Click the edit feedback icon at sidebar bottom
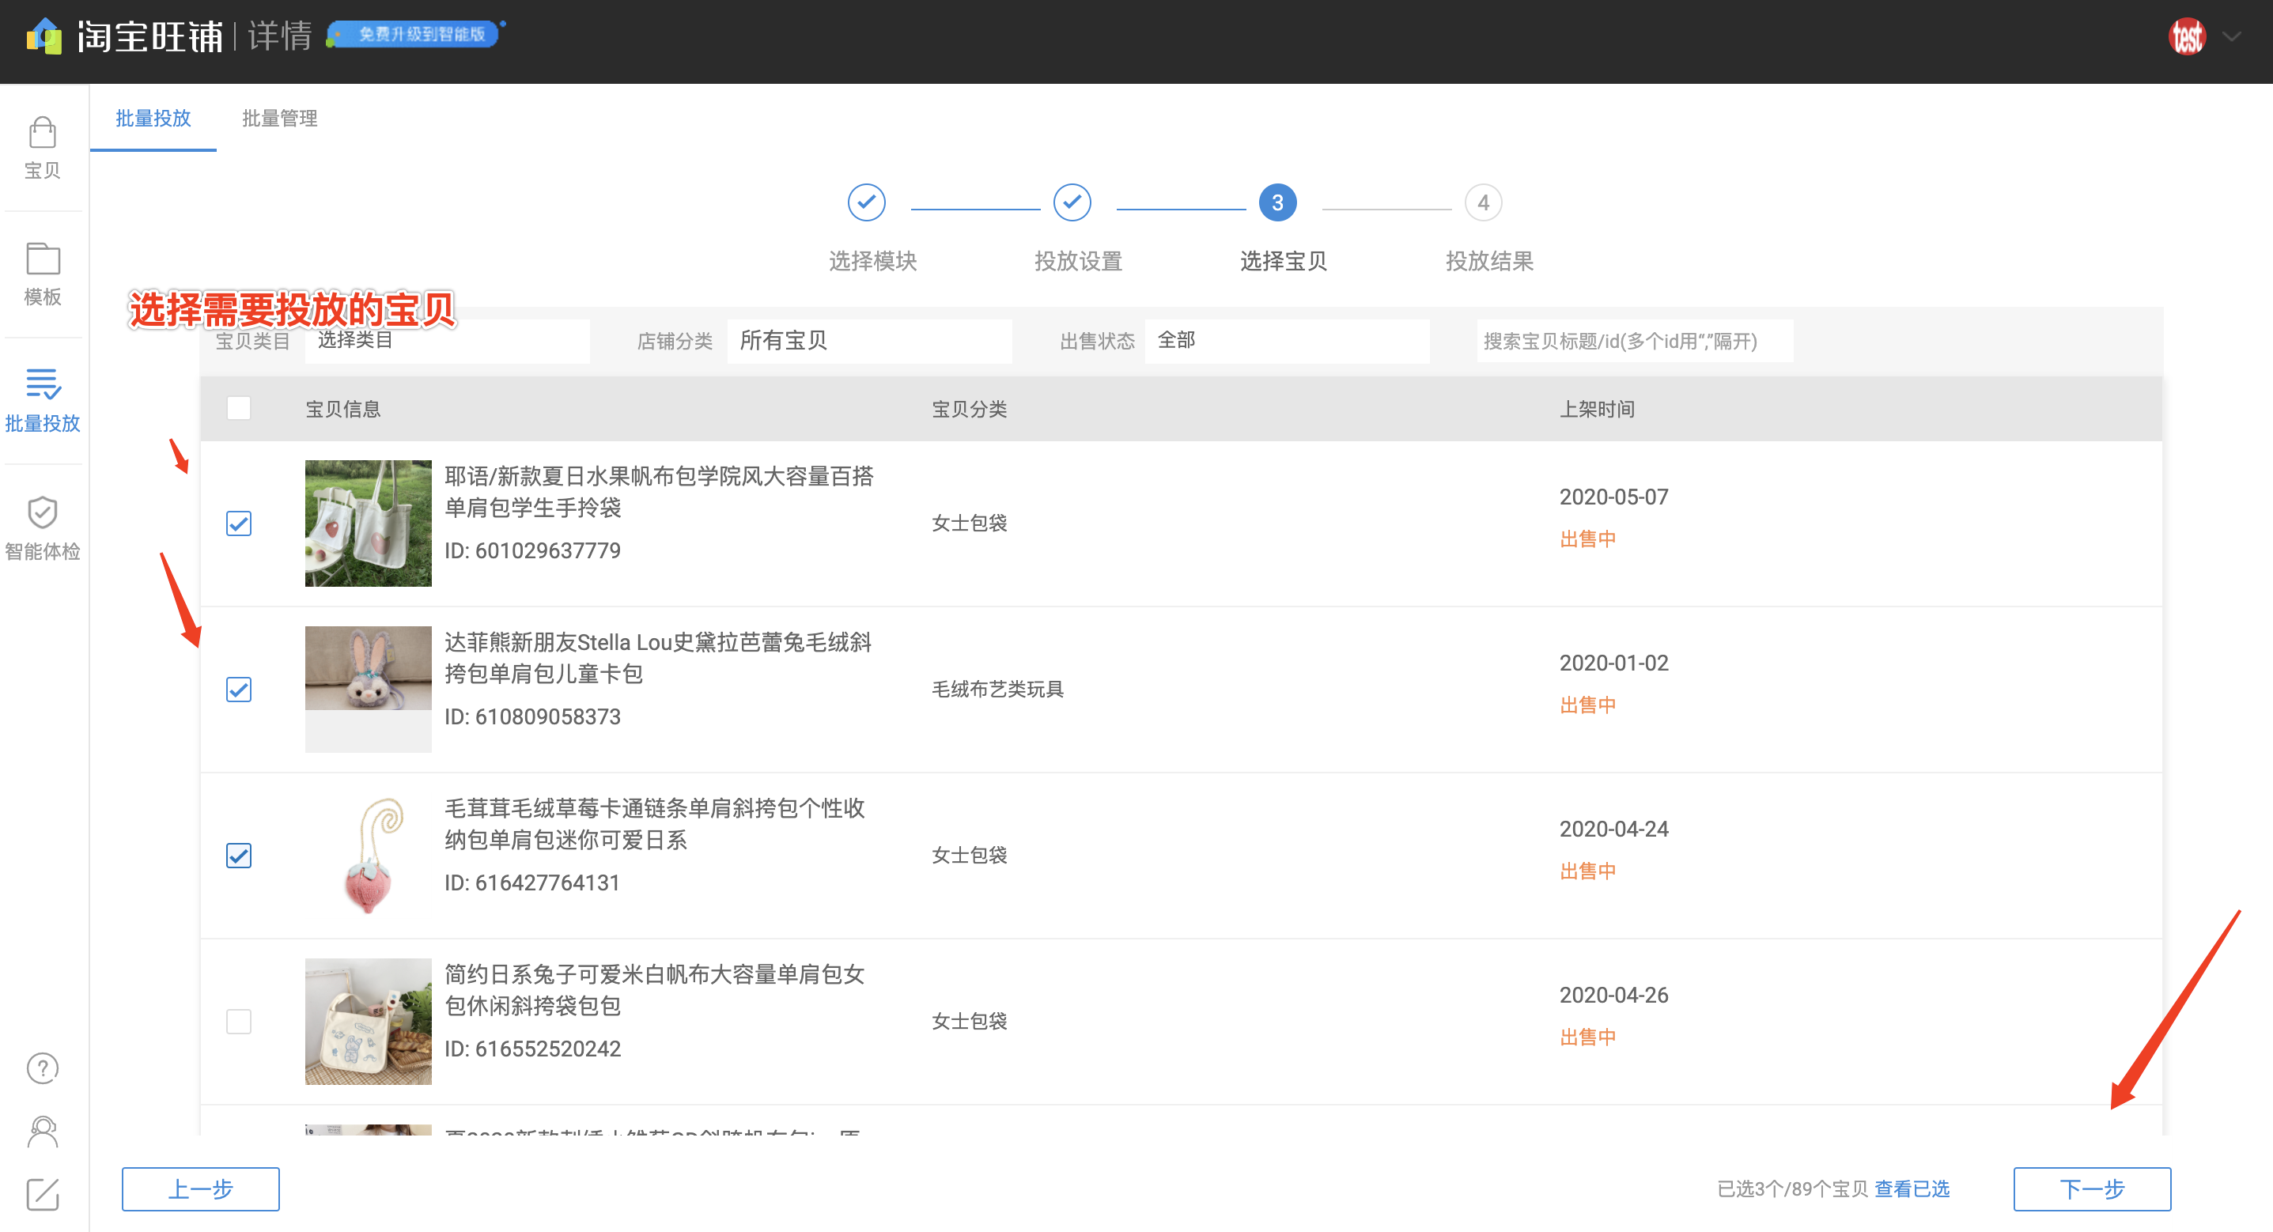 click(41, 1194)
